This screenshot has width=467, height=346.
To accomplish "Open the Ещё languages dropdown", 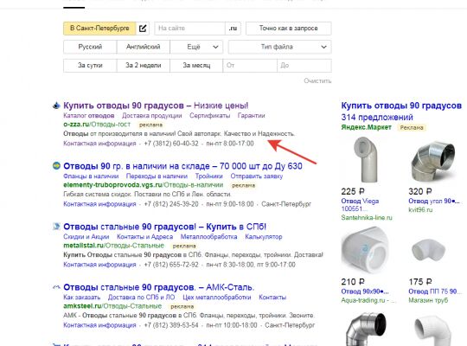I will coord(196,47).
